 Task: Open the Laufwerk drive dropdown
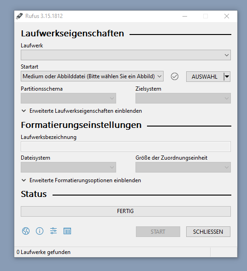126,55
